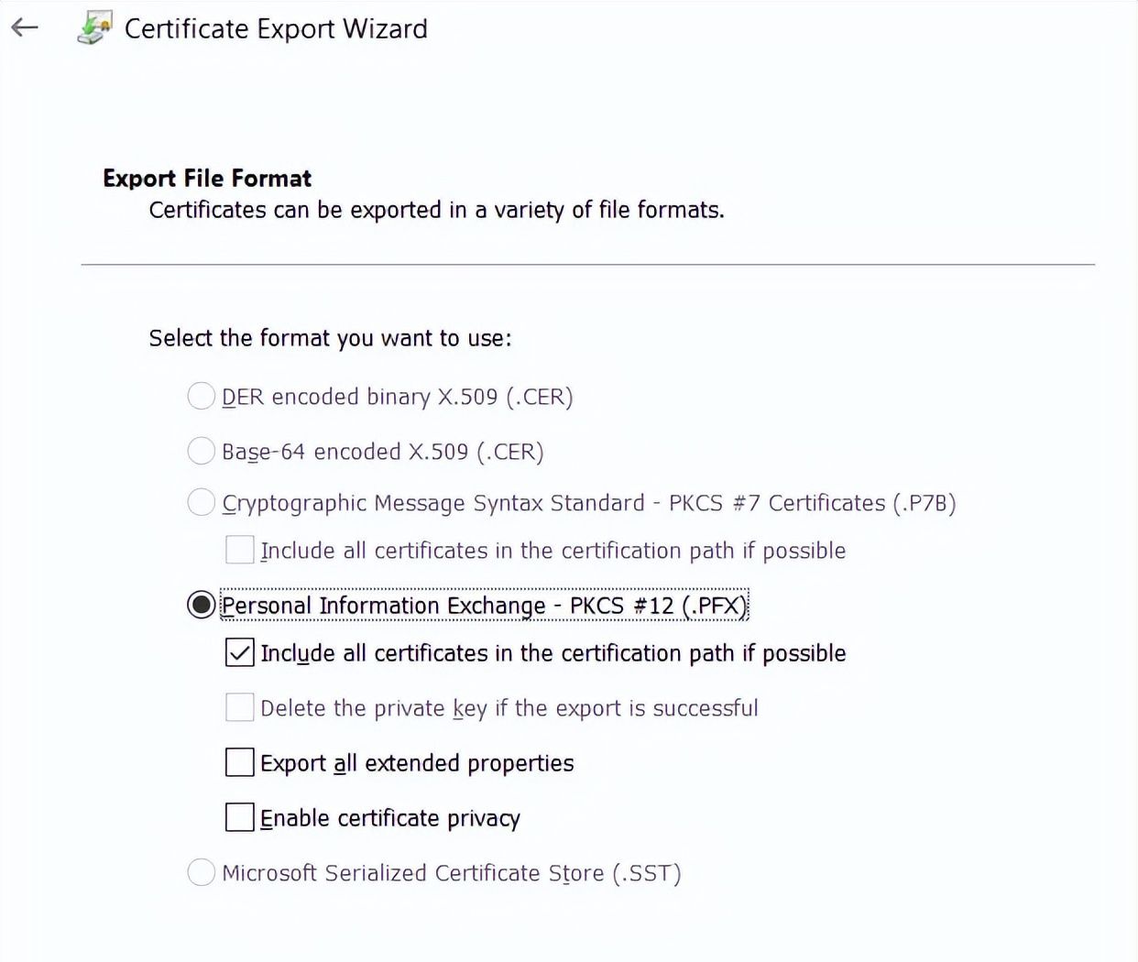The image size is (1138, 962).
Task: Click the Export File Format heading
Action: (x=207, y=178)
